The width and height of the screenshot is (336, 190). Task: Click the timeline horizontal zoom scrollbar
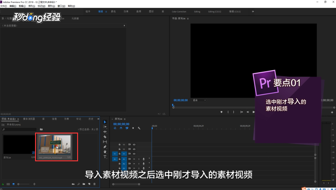point(126,184)
